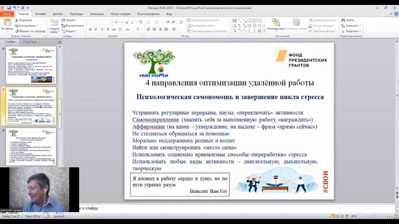The width and height of the screenshot is (399, 224).
Task: Center the text
Action: 154,29
